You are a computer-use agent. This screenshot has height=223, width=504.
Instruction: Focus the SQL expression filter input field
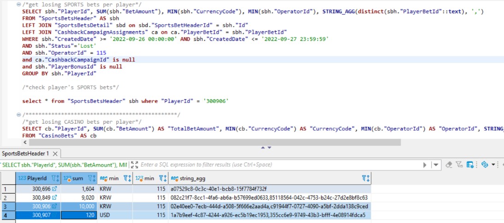279,165
